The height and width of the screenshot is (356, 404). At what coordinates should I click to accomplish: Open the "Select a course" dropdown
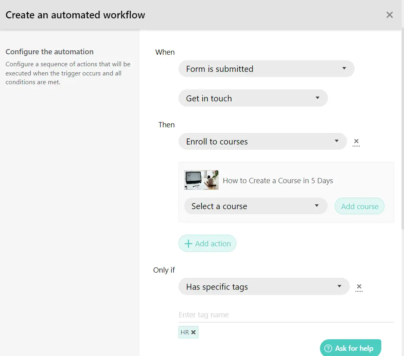255,206
